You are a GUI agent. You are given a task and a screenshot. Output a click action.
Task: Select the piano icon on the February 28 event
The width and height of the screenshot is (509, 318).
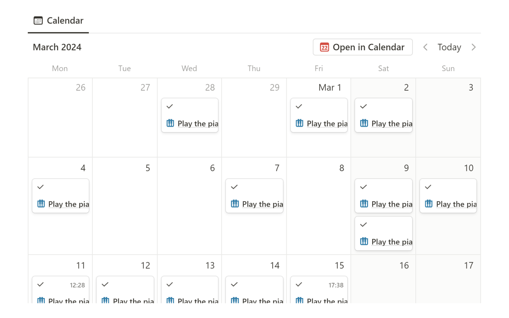[x=169, y=123]
